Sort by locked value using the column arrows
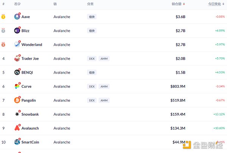This screenshot has width=227, height=153. tap(184, 4)
